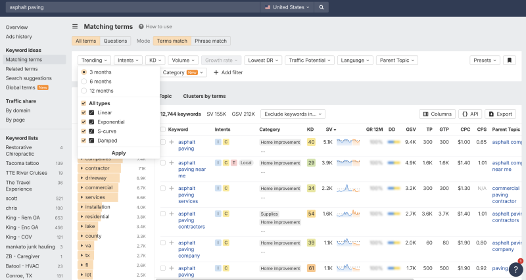Open the Columns settings button
Viewport: 526px width, 280px height.
(437, 114)
